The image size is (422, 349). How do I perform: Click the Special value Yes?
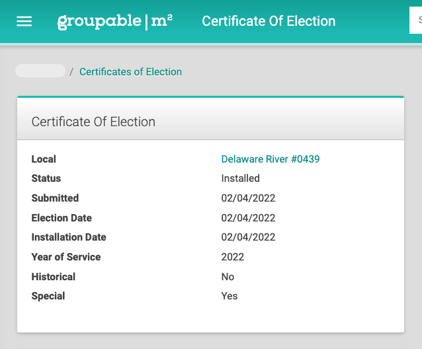(x=230, y=296)
